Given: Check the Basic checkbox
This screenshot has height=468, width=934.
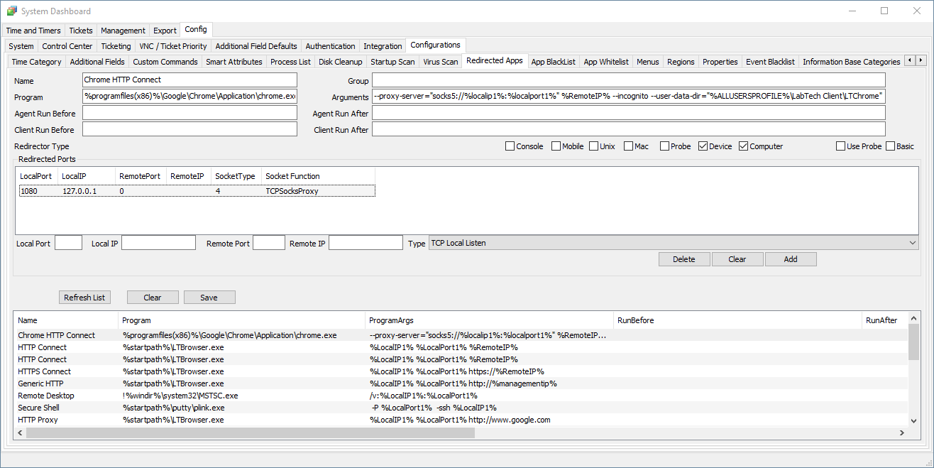Looking at the screenshot, I should pos(890,146).
